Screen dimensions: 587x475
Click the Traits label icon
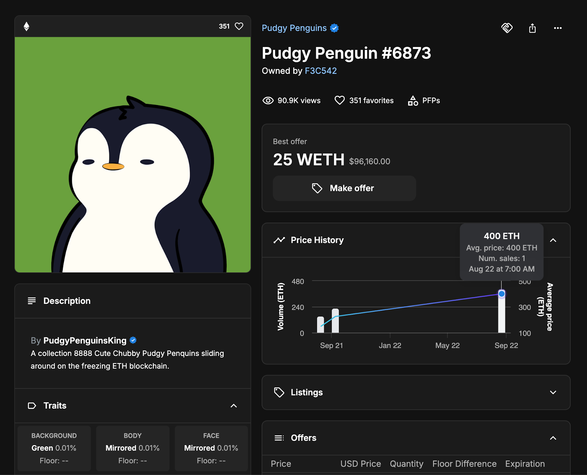pos(32,406)
